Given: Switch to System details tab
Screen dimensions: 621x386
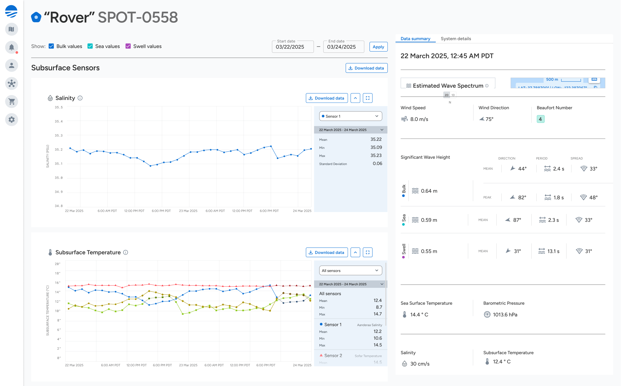Looking at the screenshot, I should (456, 39).
